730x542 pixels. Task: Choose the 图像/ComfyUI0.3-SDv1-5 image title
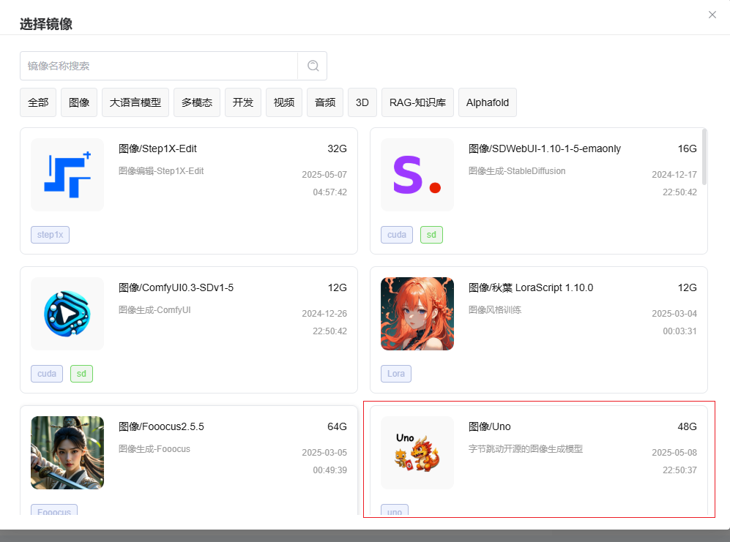pyautogui.click(x=176, y=287)
